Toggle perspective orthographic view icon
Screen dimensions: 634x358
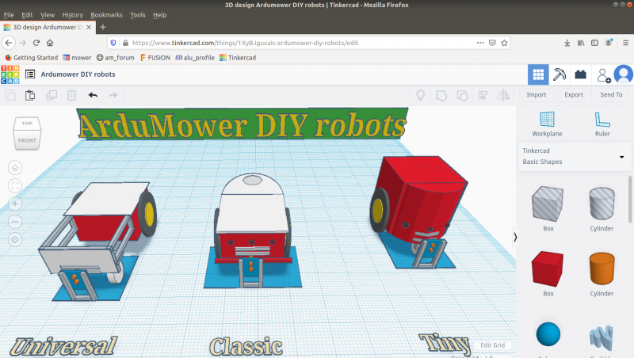click(15, 240)
